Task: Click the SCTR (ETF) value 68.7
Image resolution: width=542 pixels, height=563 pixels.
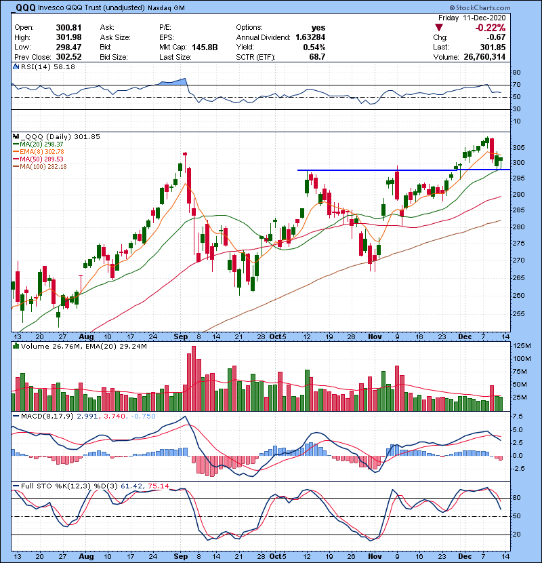Action: pos(317,57)
